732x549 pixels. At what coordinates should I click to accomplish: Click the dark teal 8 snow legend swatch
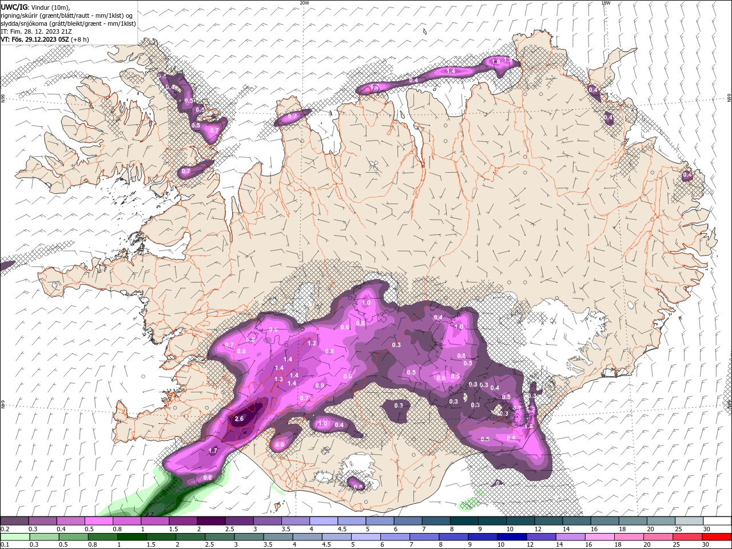[x=464, y=521]
